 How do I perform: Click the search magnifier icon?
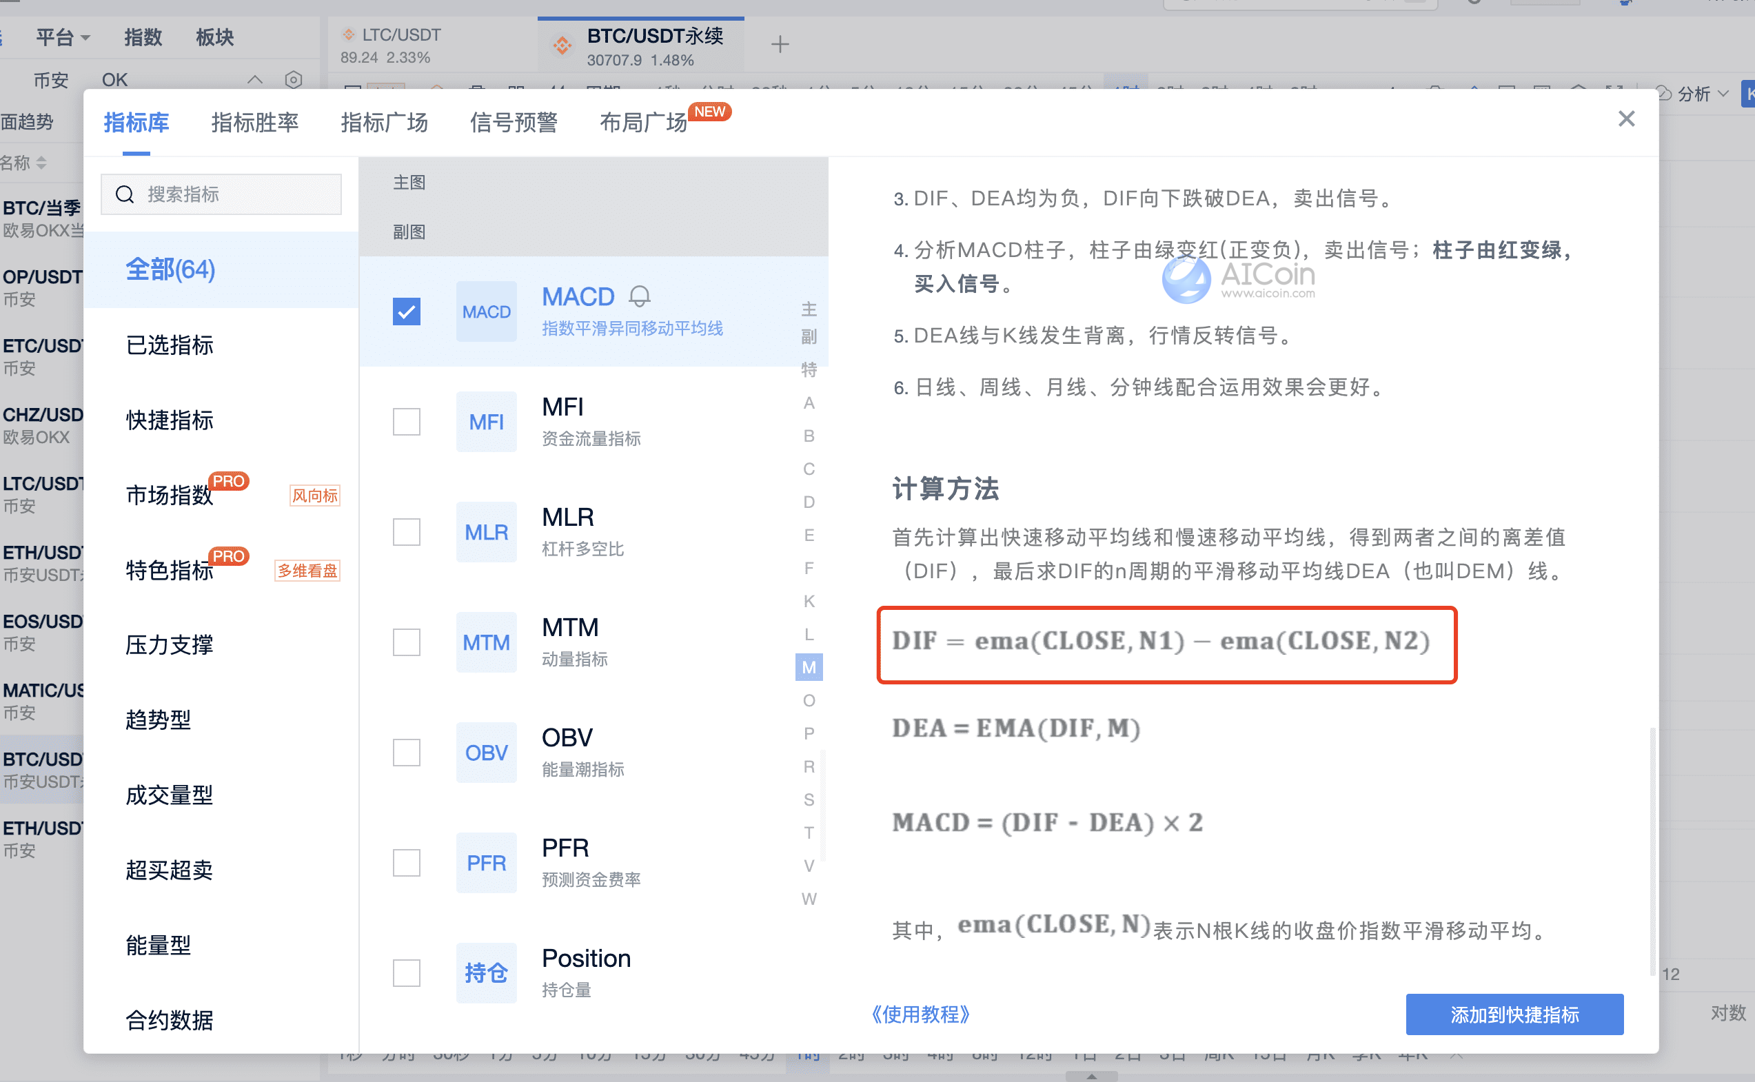(125, 194)
